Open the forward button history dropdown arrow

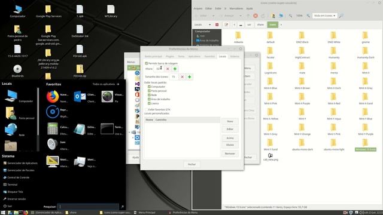(241, 16)
